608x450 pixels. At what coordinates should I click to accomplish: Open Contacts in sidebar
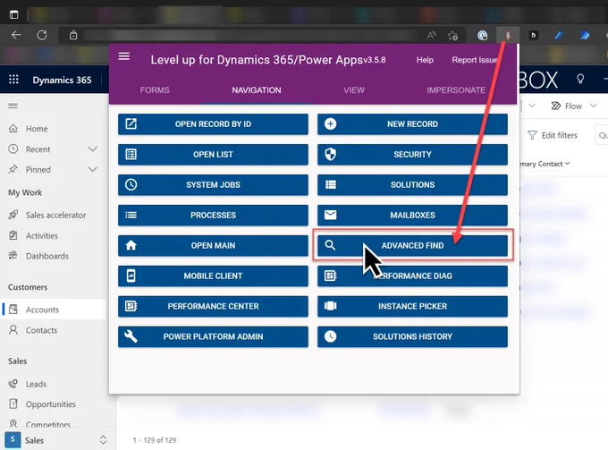41,330
